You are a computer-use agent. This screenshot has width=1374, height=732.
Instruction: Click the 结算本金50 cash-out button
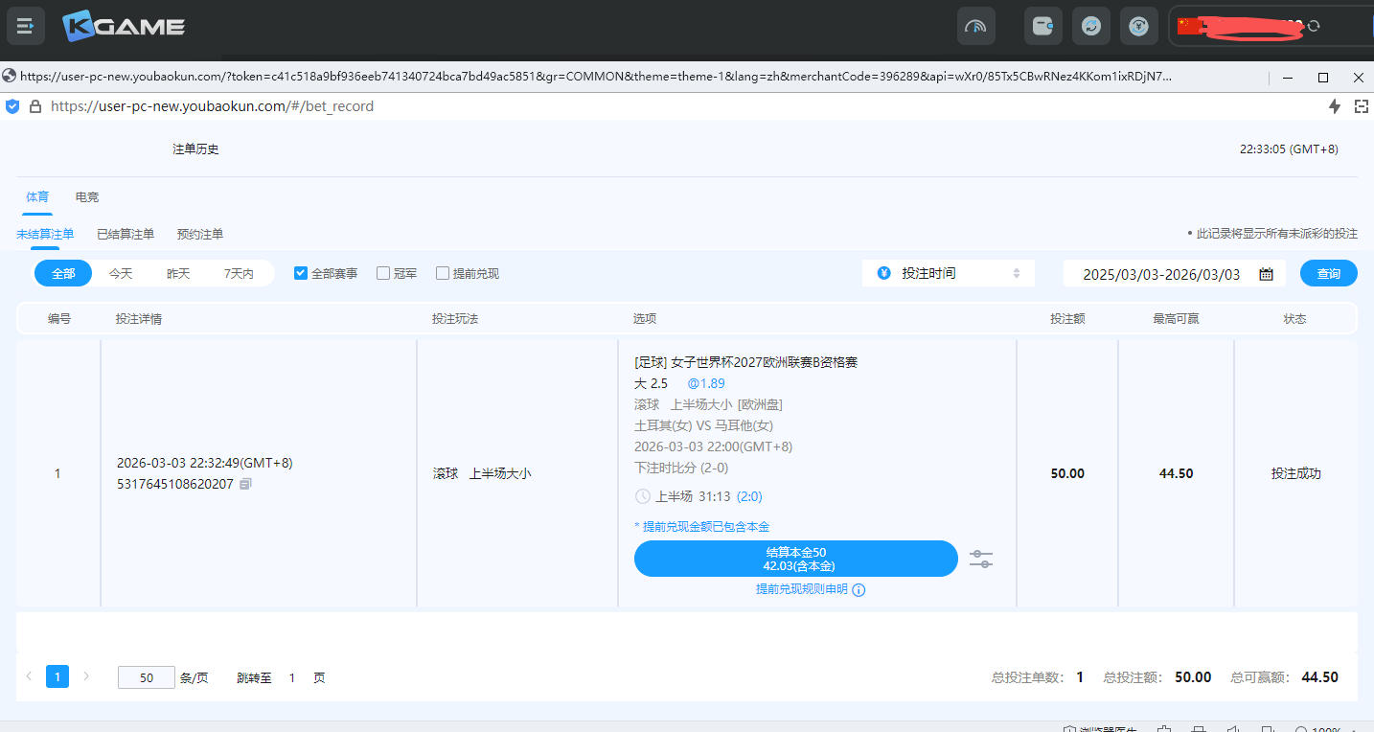pyautogui.click(x=795, y=559)
